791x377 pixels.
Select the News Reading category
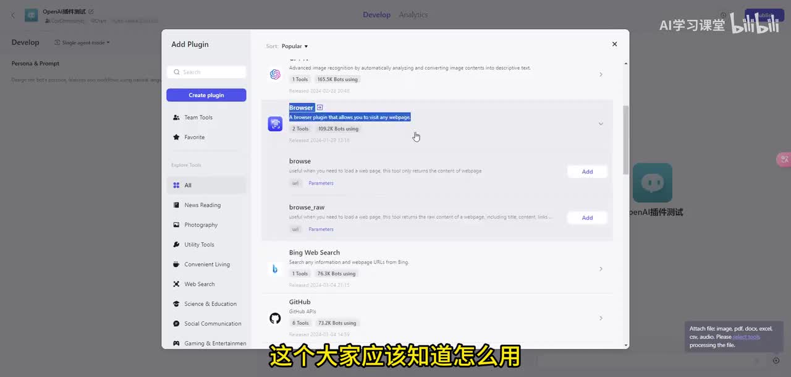coord(206,205)
